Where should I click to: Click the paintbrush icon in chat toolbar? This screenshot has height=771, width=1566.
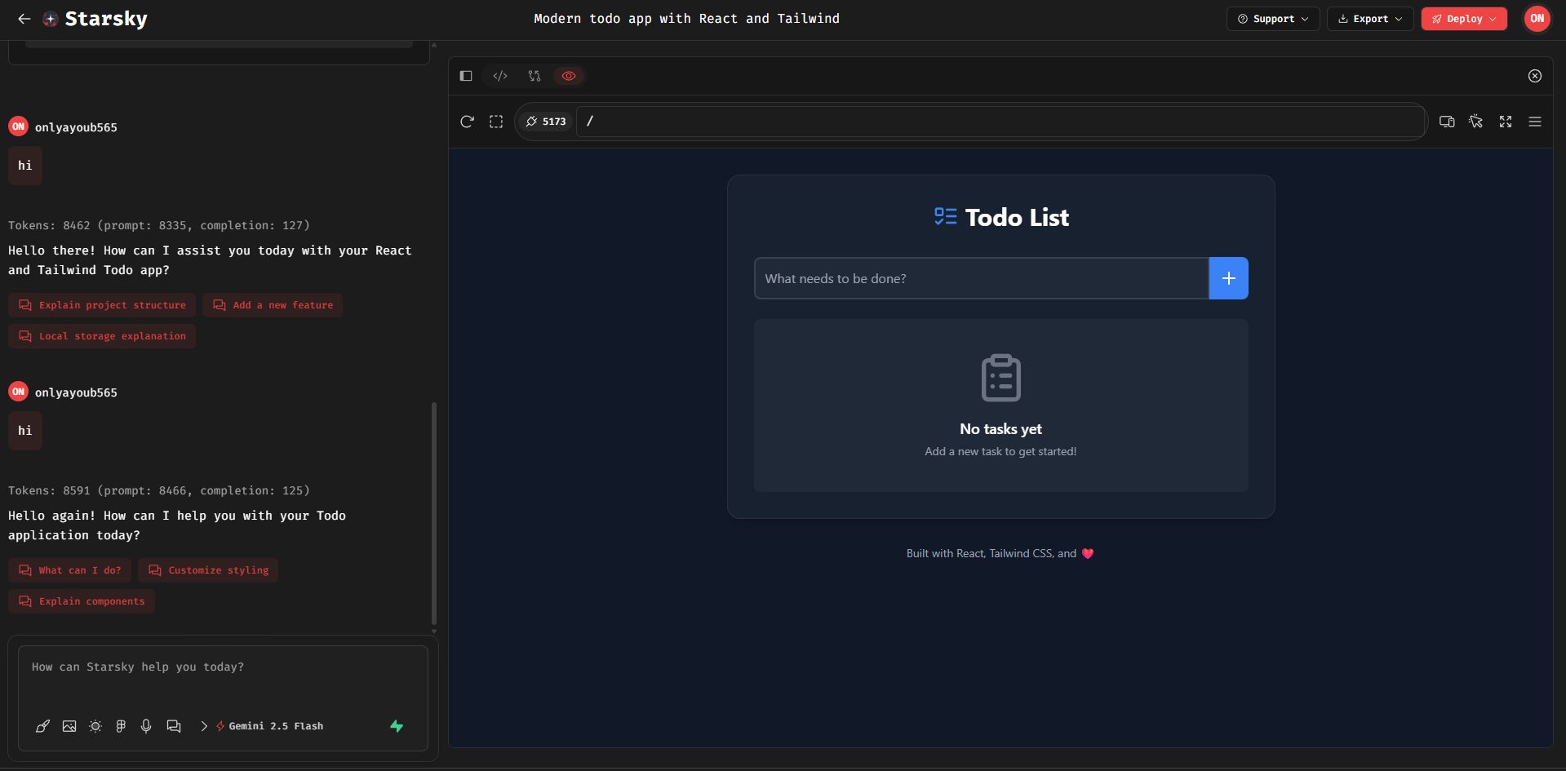pyautogui.click(x=43, y=726)
